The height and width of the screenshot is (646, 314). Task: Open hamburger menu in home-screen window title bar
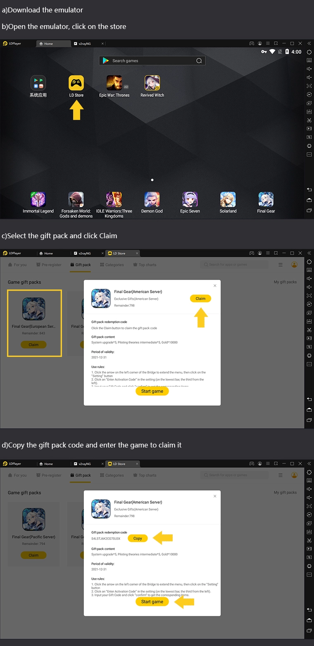tap(268, 43)
